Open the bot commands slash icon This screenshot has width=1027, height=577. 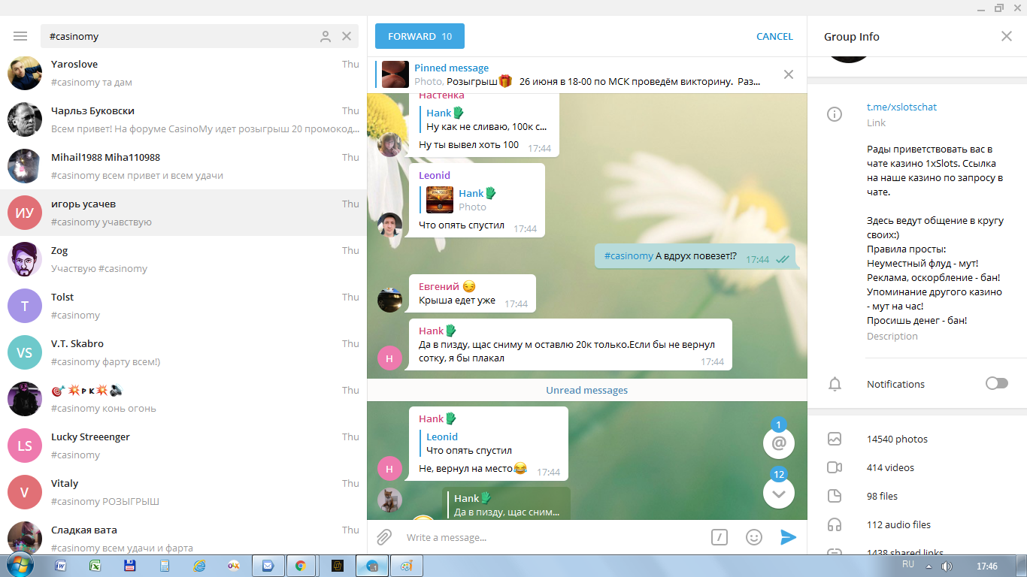[x=720, y=537]
